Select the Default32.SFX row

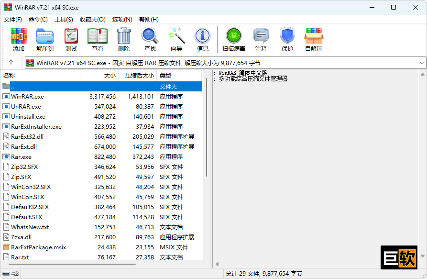point(102,207)
